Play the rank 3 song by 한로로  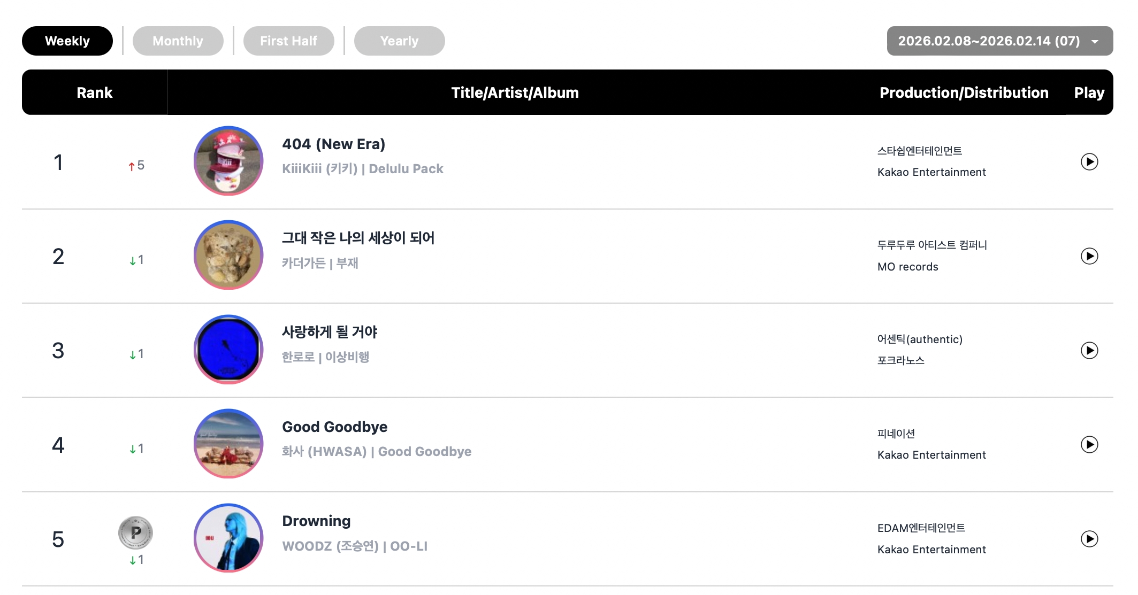click(1089, 350)
